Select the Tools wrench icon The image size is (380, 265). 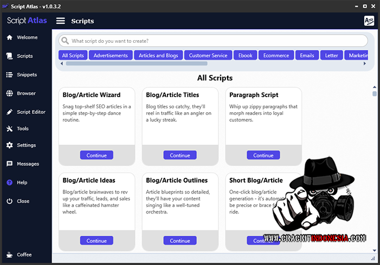point(9,129)
